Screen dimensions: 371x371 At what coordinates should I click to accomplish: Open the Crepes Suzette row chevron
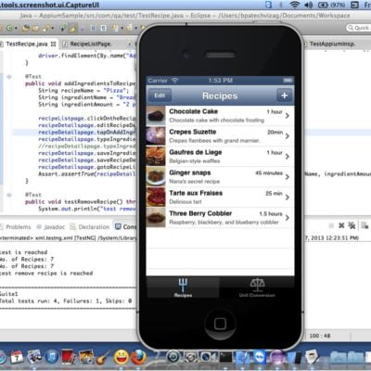point(288,136)
